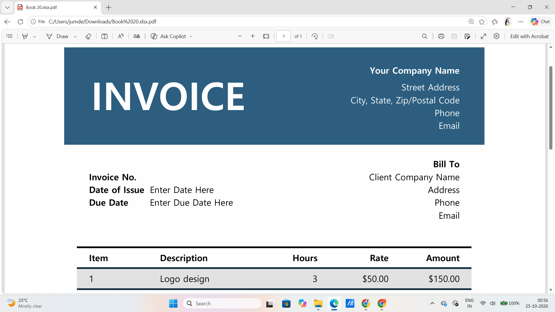
Task: Open the Favorites list
Action: [x=495, y=22]
